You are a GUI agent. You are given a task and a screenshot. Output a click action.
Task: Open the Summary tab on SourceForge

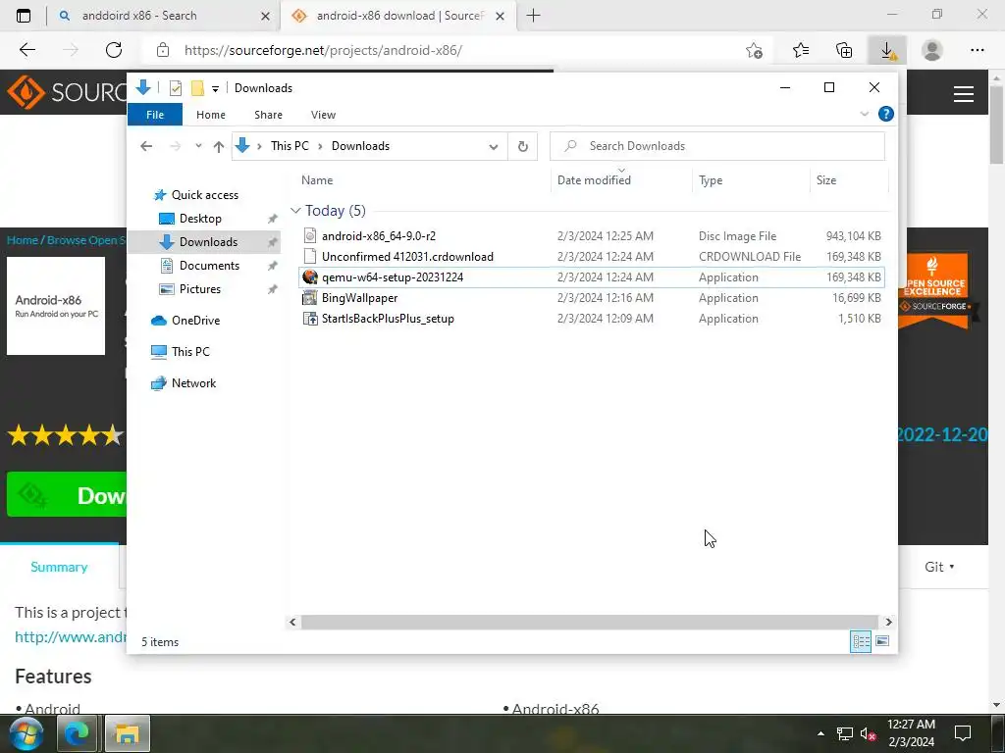tap(59, 567)
